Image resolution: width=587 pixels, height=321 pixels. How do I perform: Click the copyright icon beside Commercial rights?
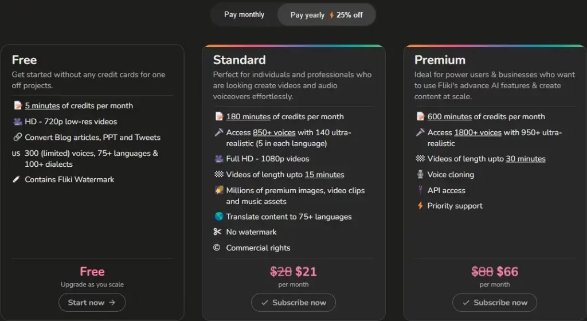pyautogui.click(x=217, y=248)
